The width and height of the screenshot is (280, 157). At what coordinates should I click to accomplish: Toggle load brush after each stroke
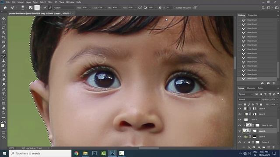point(45,8)
